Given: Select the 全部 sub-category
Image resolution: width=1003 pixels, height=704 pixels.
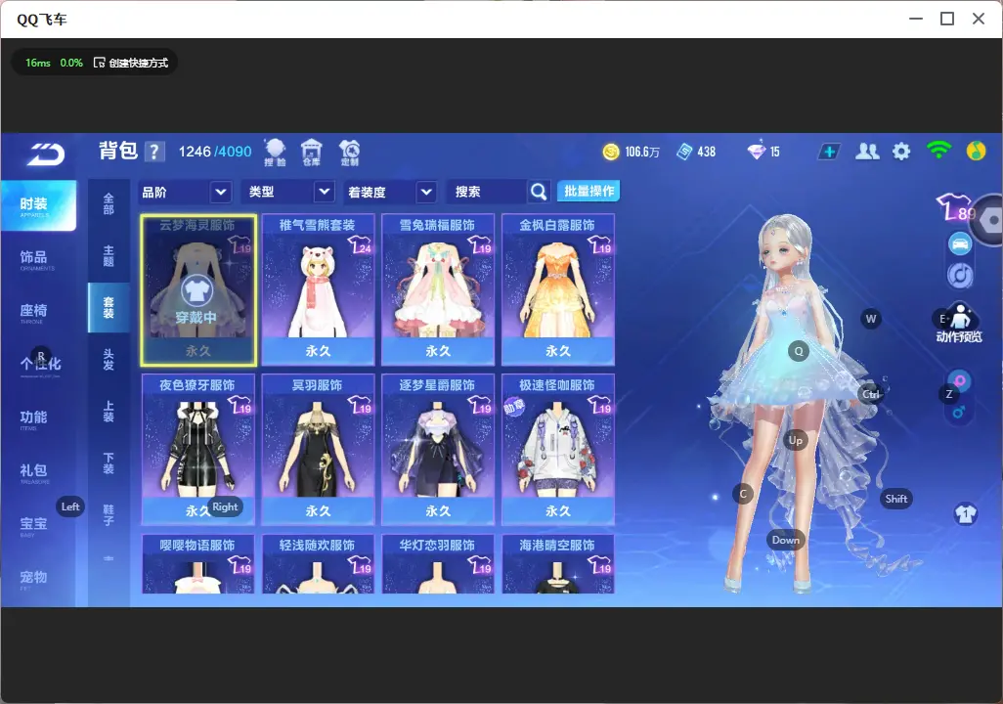Looking at the screenshot, I should [x=109, y=204].
